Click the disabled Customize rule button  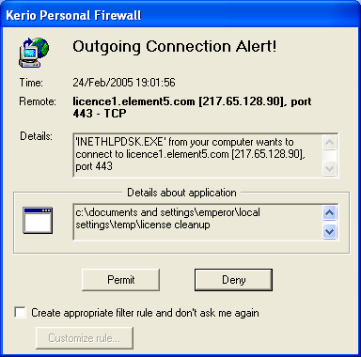(x=85, y=338)
